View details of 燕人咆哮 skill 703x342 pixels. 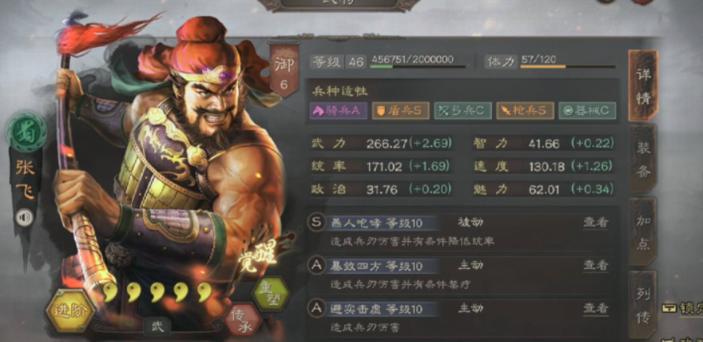pos(595,222)
